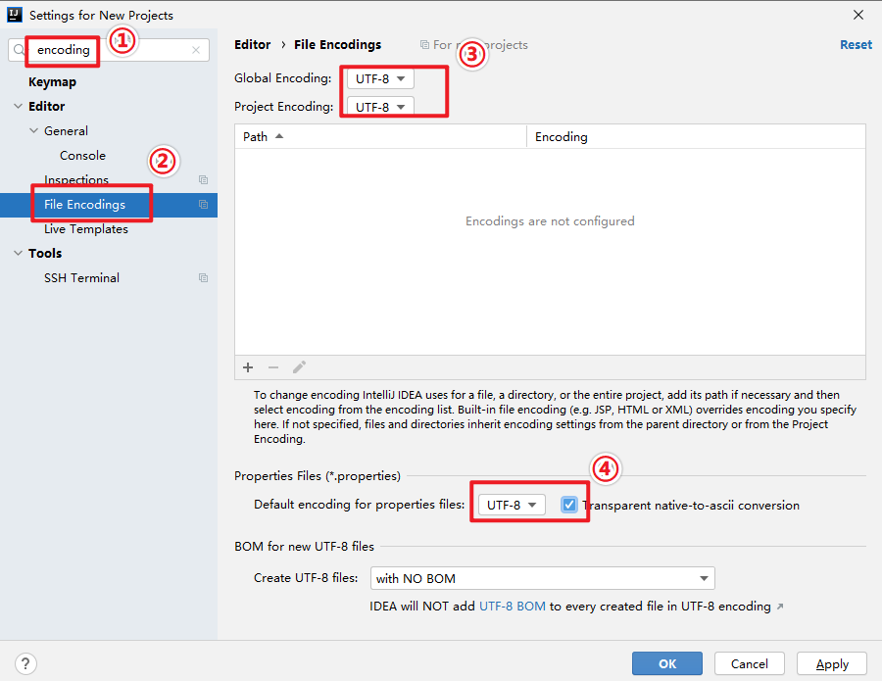
Task: Click the Tools tree label
Action: [x=45, y=254]
